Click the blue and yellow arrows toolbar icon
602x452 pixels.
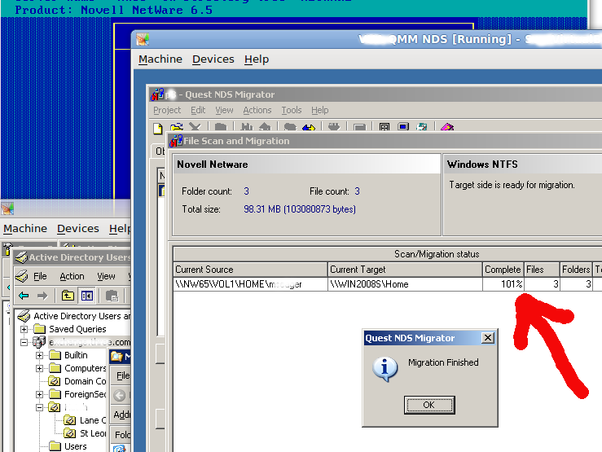coord(308,127)
